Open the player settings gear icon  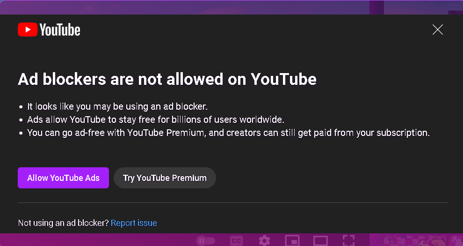tap(264, 241)
